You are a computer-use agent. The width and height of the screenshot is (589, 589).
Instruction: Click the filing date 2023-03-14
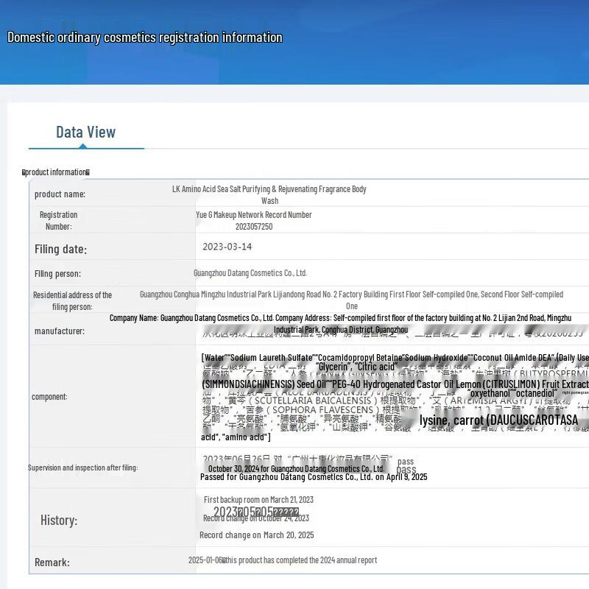click(x=227, y=247)
